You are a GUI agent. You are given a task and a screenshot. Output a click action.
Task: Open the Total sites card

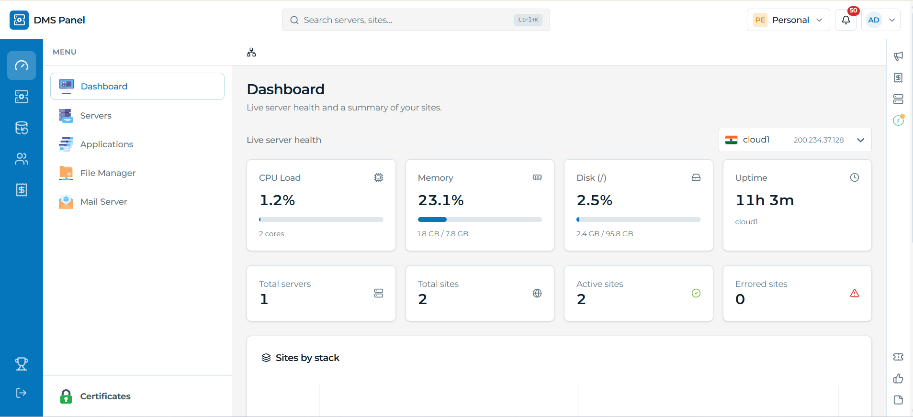[x=480, y=294]
